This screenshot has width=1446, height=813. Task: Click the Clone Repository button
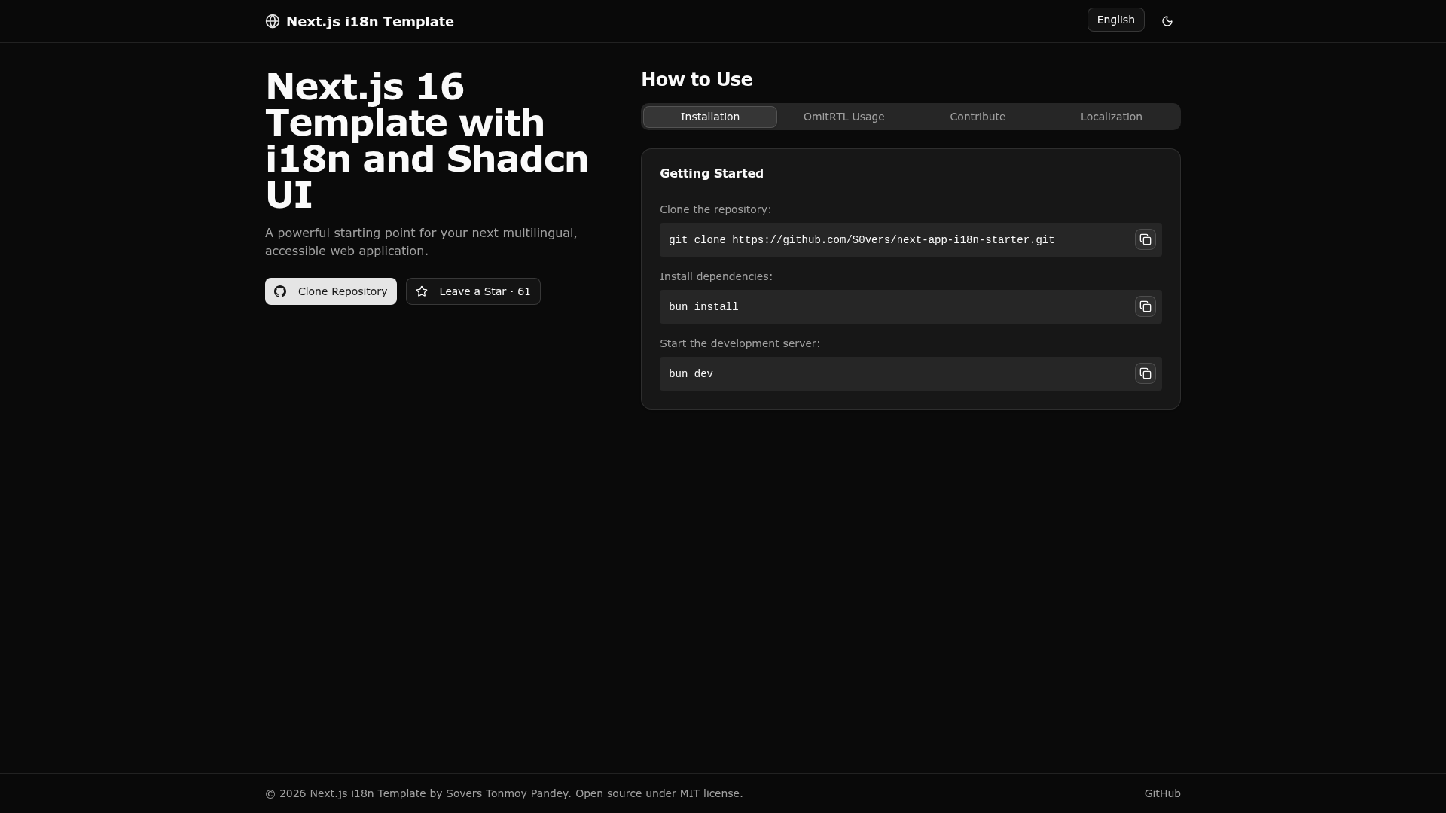331,291
